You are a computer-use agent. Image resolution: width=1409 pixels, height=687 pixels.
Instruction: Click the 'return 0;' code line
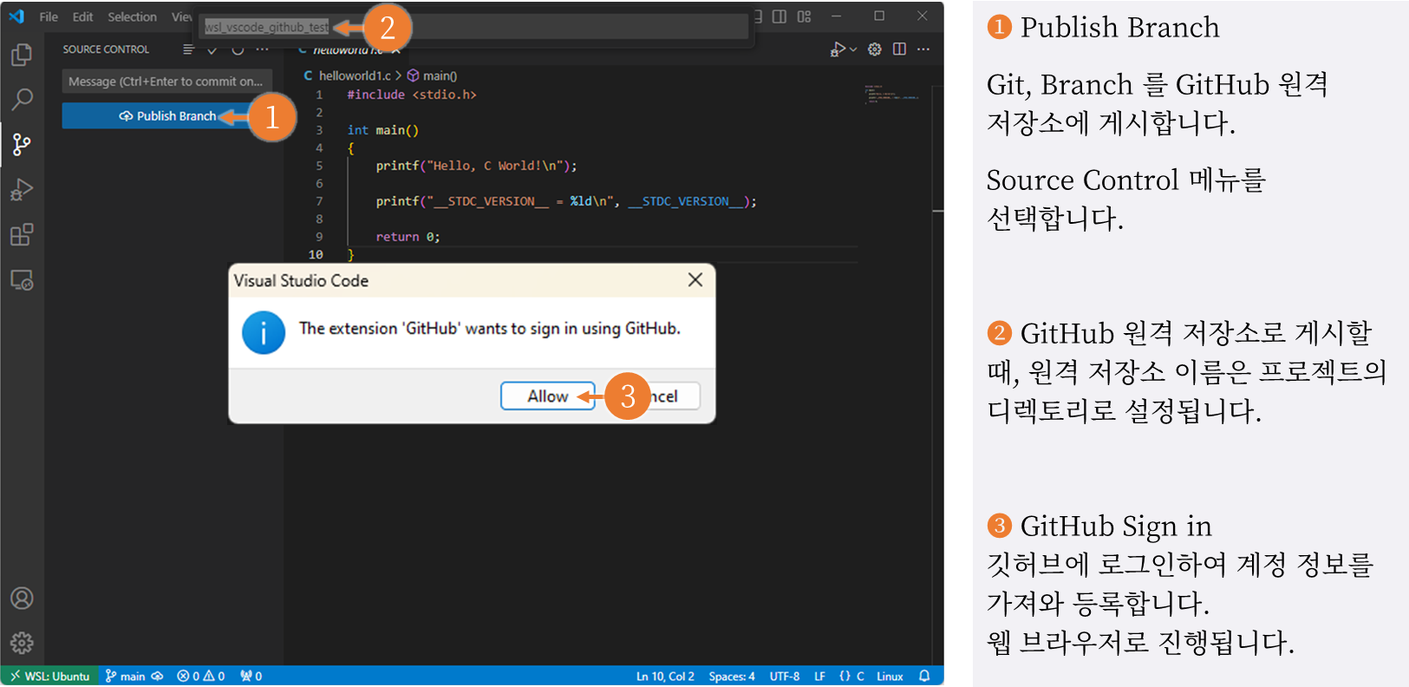(408, 237)
